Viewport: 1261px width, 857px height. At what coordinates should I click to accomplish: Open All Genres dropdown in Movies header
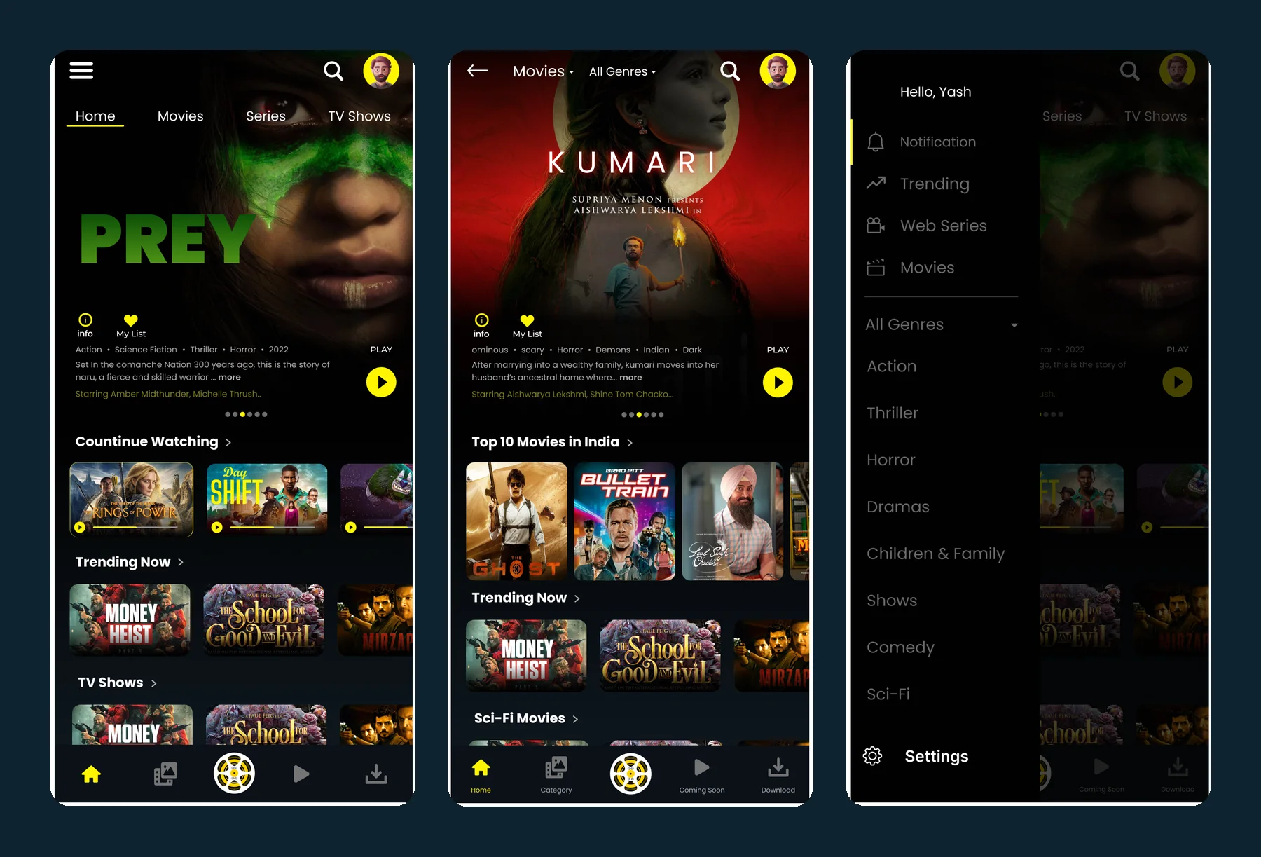622,71
